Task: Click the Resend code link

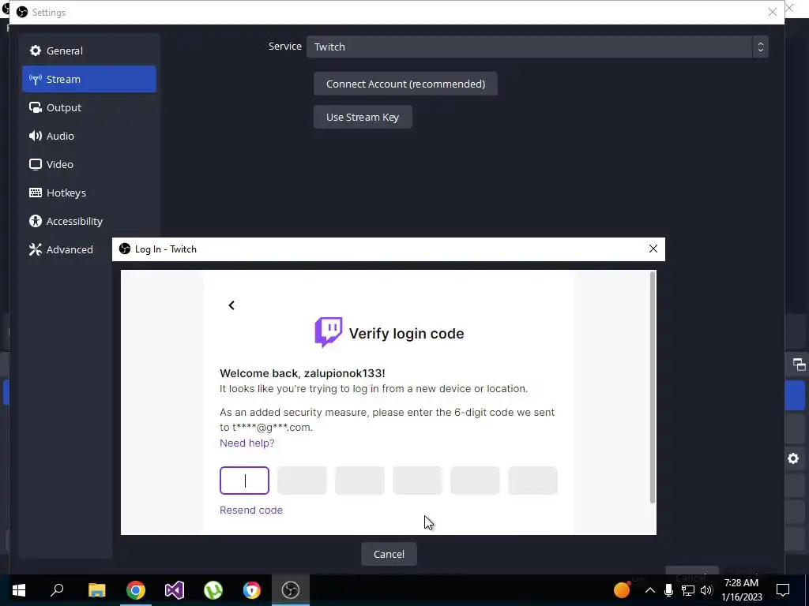Action: click(251, 510)
